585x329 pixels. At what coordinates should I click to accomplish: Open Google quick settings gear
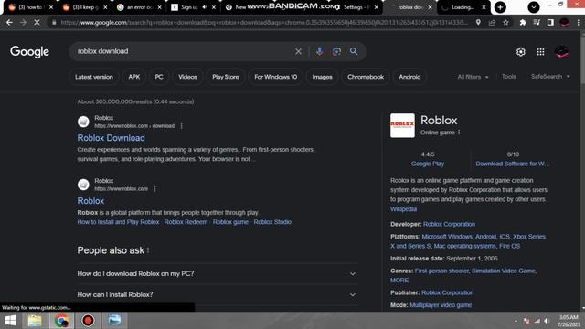point(521,52)
